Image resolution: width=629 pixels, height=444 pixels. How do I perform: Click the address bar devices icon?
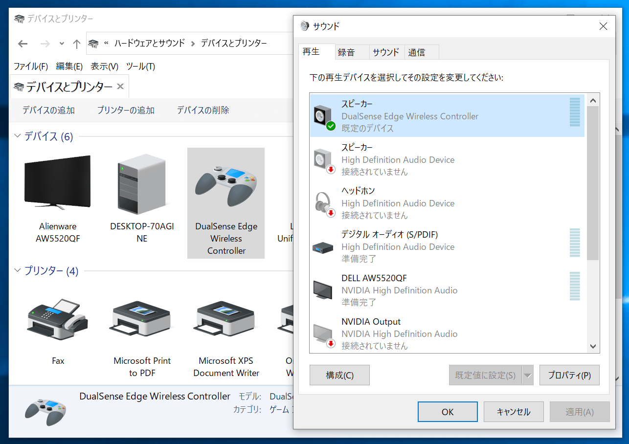pyautogui.click(x=93, y=44)
